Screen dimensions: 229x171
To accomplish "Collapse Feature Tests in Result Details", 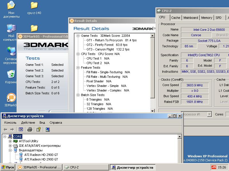I will tap(78, 68).
